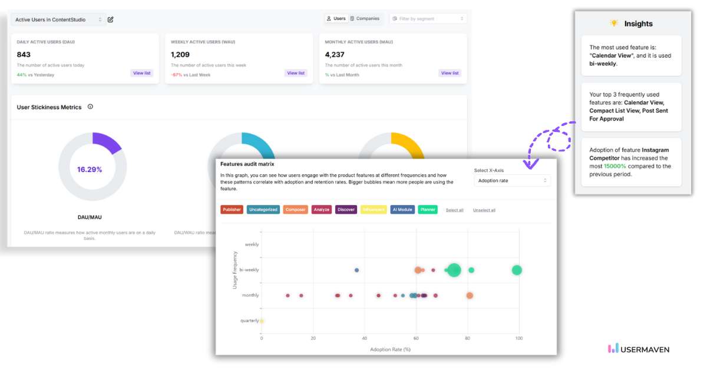Toggle the AI Module category tag
Viewport: 707px width, 371px height.
(x=402, y=210)
